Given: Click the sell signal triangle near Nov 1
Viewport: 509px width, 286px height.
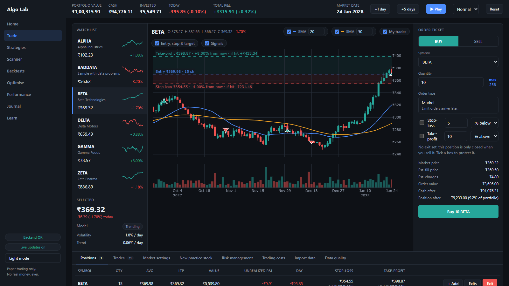Looking at the screenshot, I should click(x=226, y=130).
